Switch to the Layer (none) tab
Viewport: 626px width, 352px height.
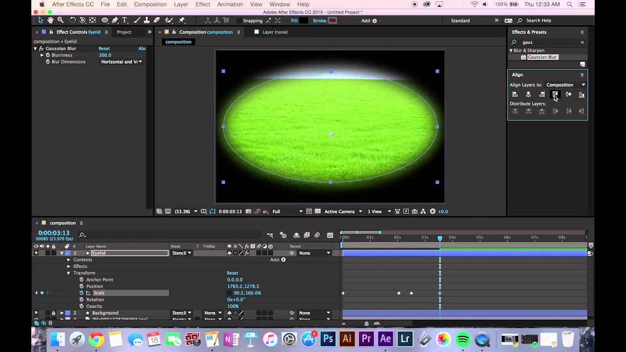click(275, 32)
